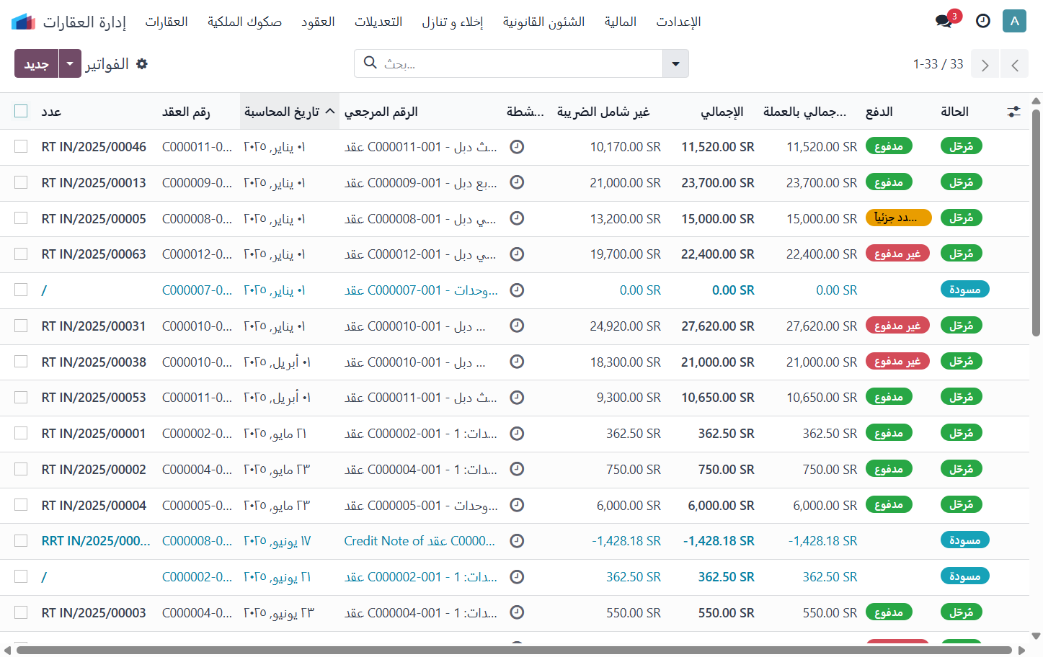Toggle the select-all checkbox in header
This screenshot has width=1043, height=657.
click(x=21, y=111)
